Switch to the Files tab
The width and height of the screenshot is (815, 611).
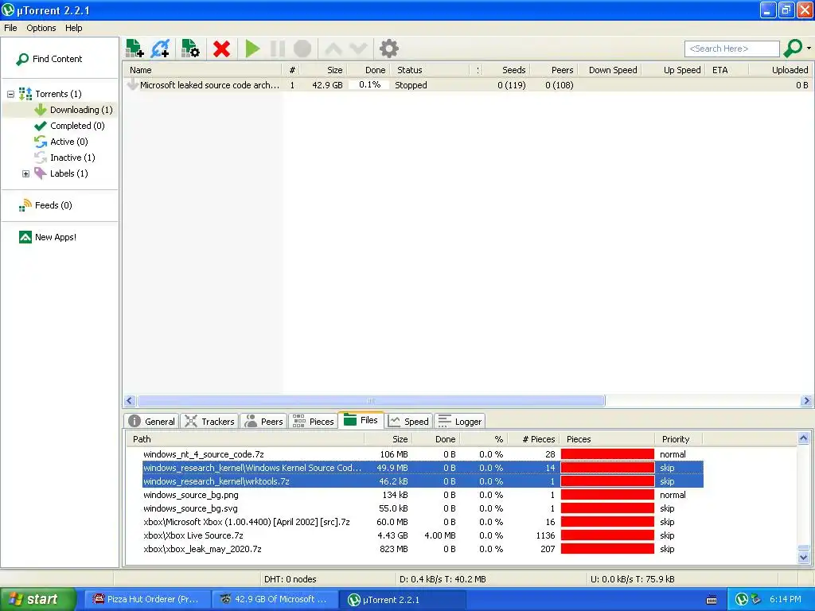(361, 420)
